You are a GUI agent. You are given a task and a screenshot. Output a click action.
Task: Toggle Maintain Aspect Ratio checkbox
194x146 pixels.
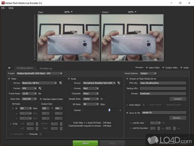pos(41,99)
